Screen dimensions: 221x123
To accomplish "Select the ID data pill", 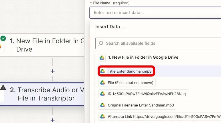I will point(143,94).
